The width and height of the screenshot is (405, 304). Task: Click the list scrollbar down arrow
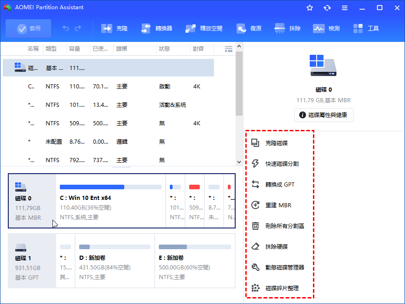[239, 162]
